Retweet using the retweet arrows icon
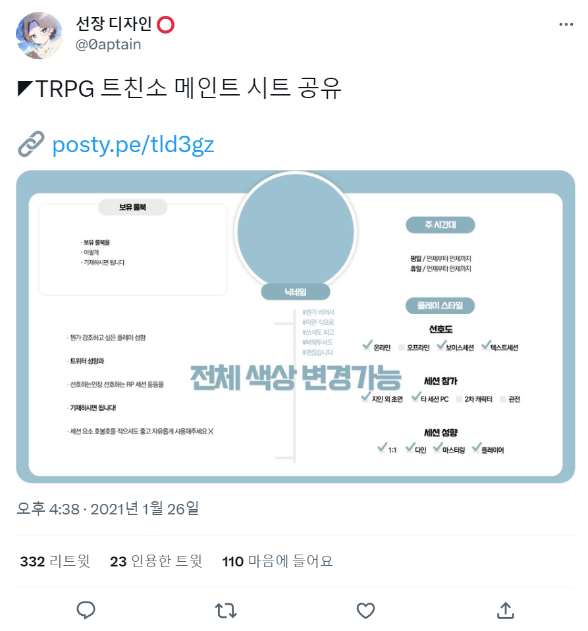 [226, 611]
